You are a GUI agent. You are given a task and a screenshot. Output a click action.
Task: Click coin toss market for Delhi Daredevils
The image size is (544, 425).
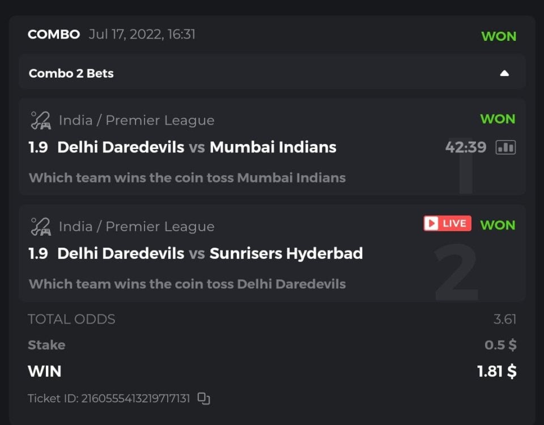187,284
